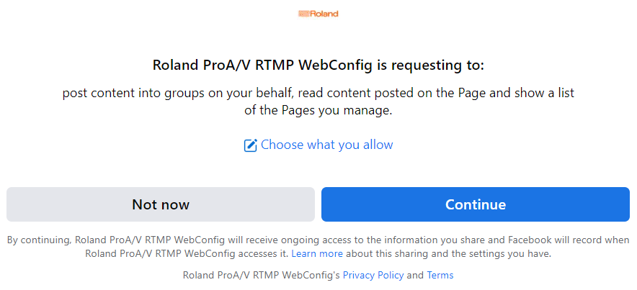This screenshot has height=290, width=637.
Task: View the app's Privacy Policy link
Action: 373,276
